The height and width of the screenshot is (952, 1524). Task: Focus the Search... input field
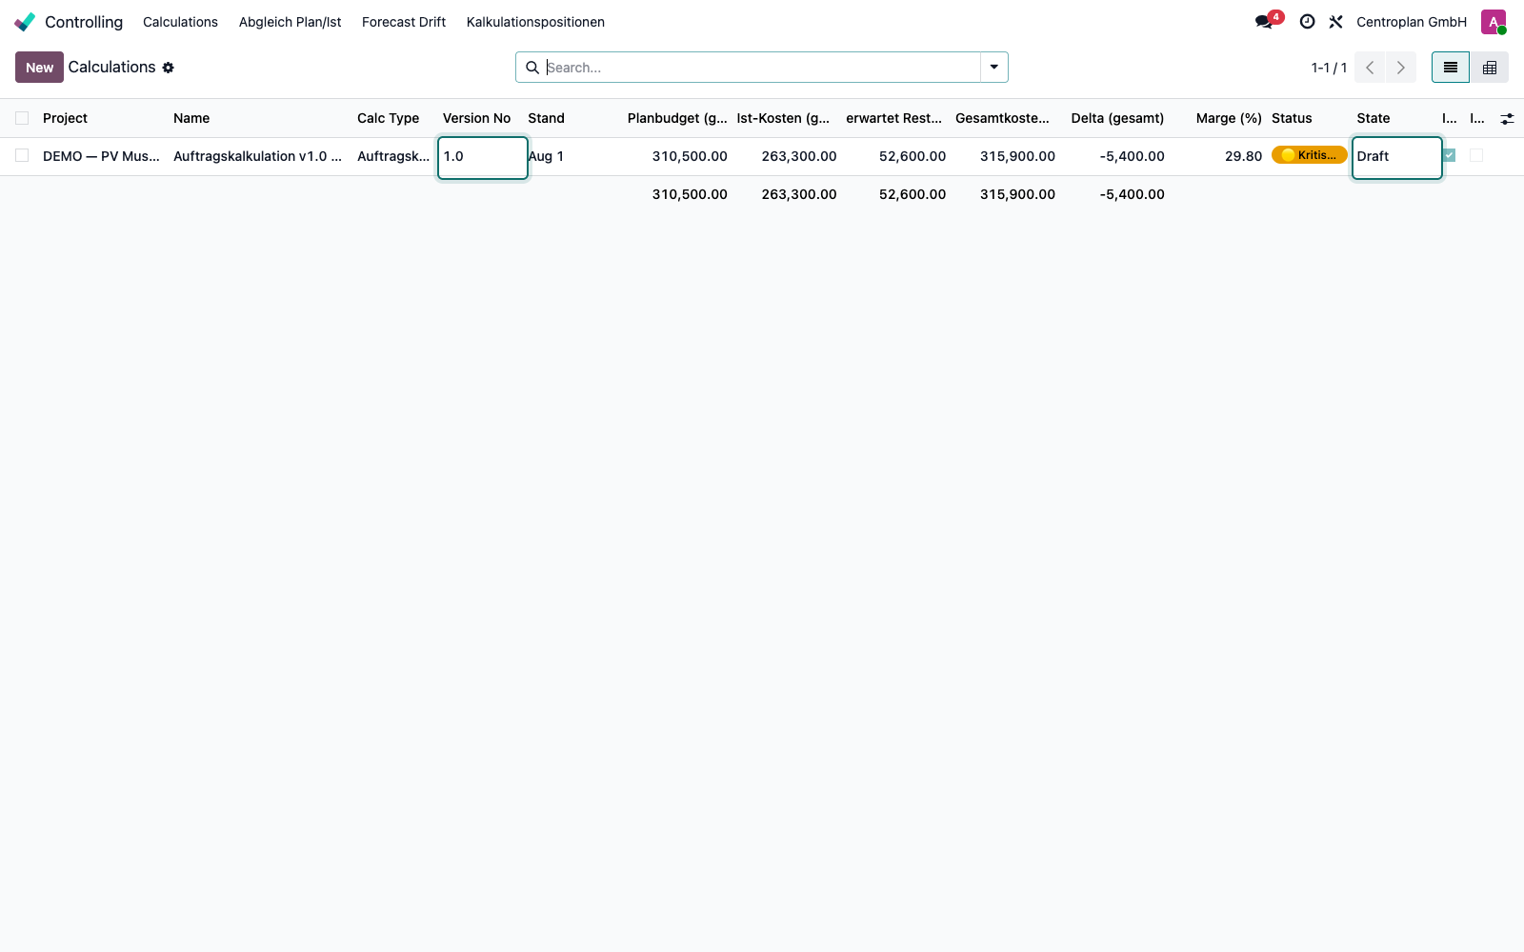(762, 68)
